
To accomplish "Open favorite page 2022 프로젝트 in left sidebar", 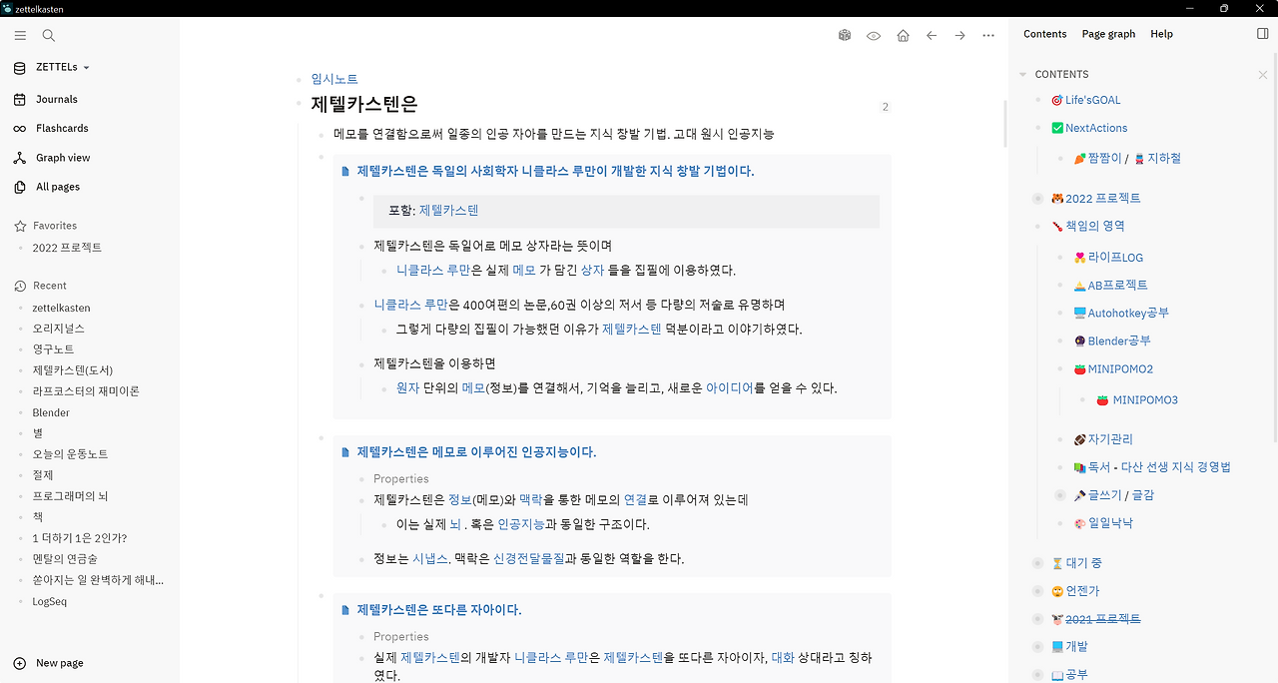I will tap(67, 248).
